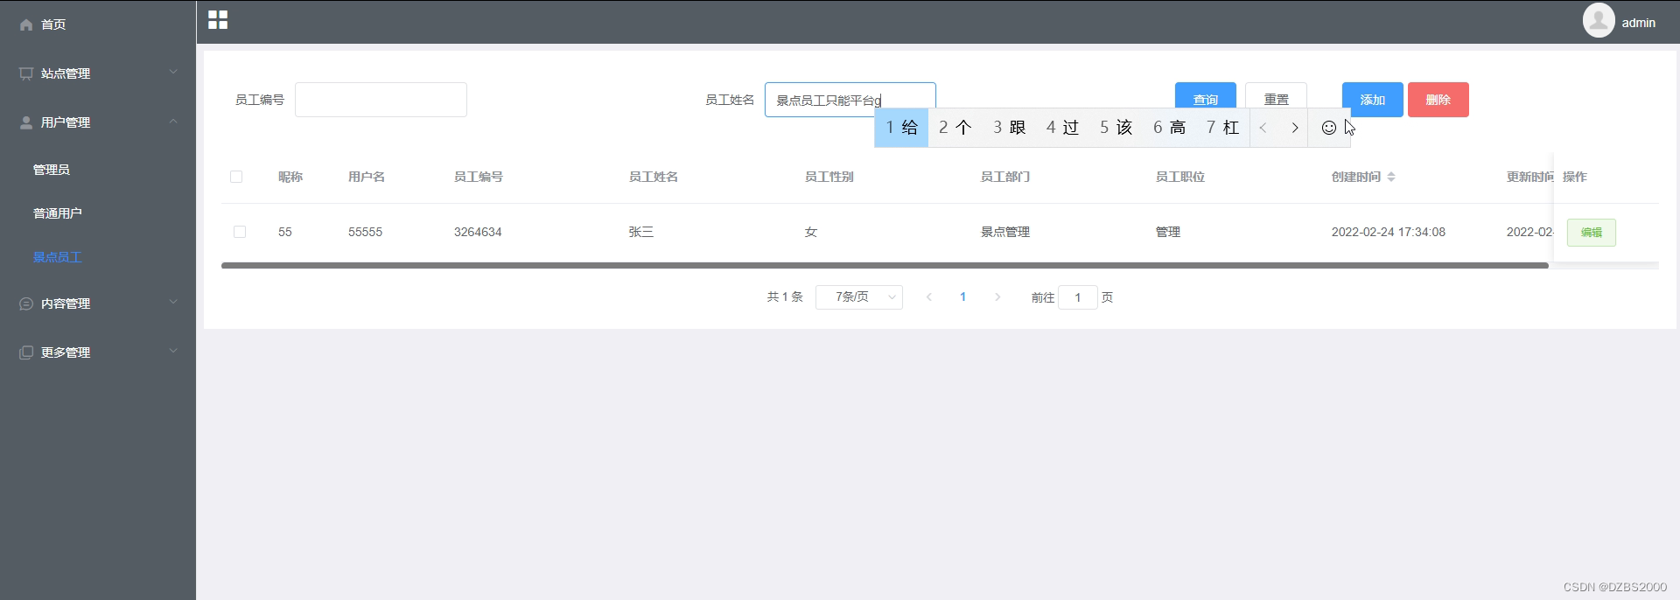Click the 管理 position cell
The image size is (1680, 600).
(x=1168, y=232)
